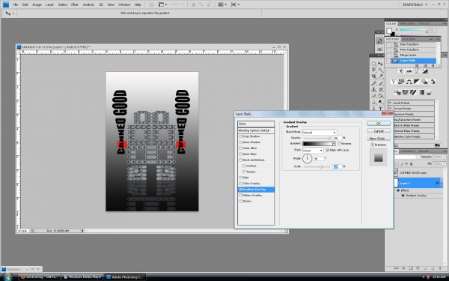Select the Horizontal Type tool

(381, 109)
